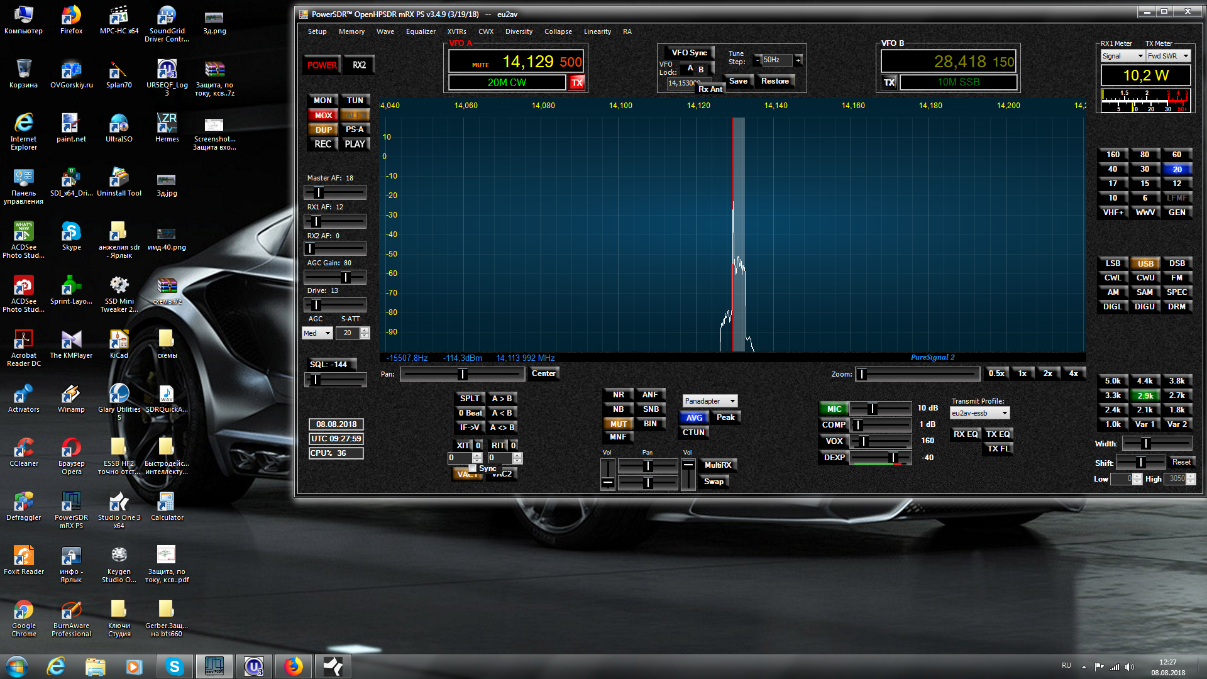Open the Equalizer menu
1207x679 pixels.
(420, 31)
